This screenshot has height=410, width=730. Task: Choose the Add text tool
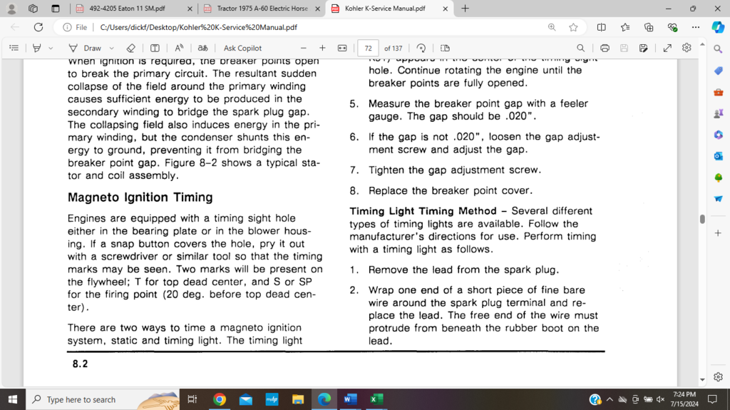pos(155,48)
